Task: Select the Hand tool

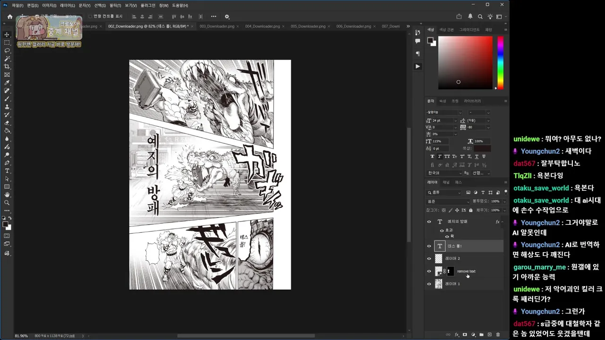Action: (x=7, y=195)
